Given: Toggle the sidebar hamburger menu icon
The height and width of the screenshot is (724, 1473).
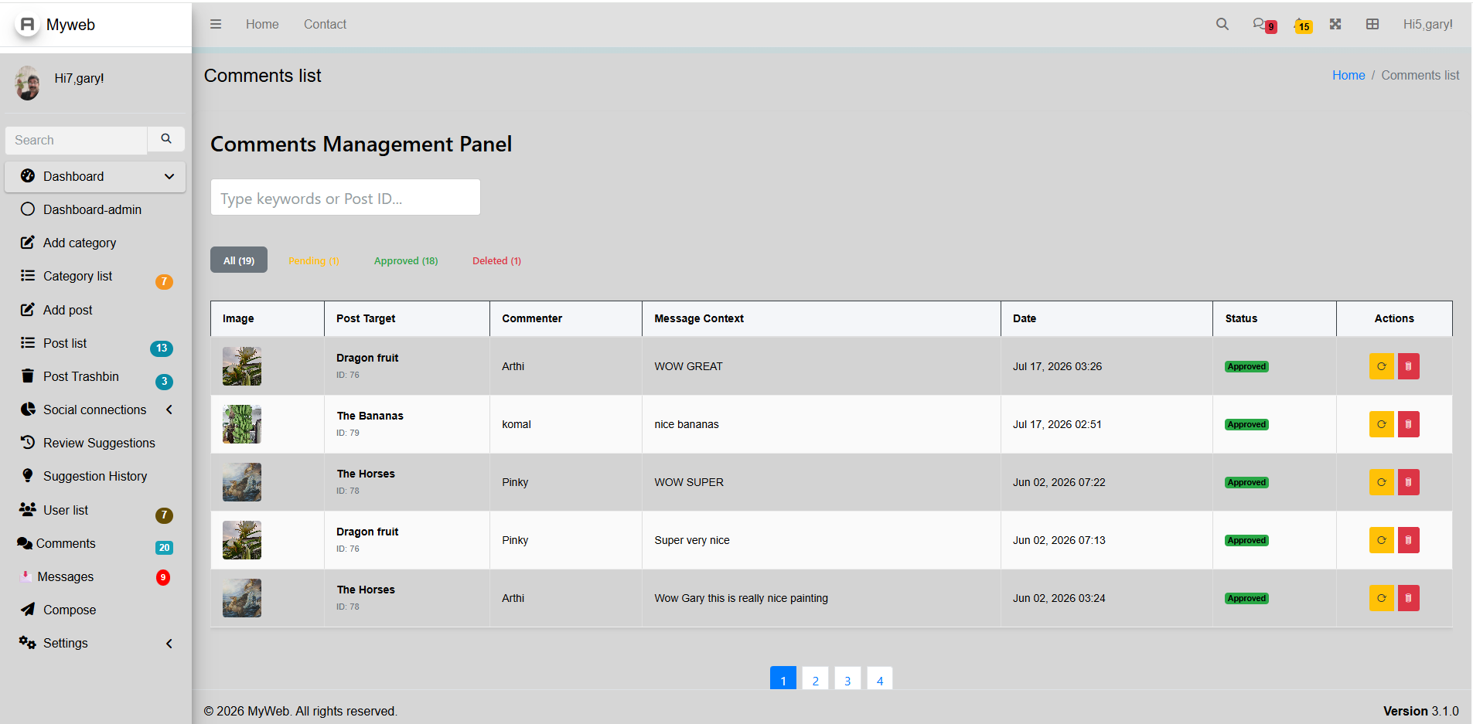Looking at the screenshot, I should pos(216,24).
